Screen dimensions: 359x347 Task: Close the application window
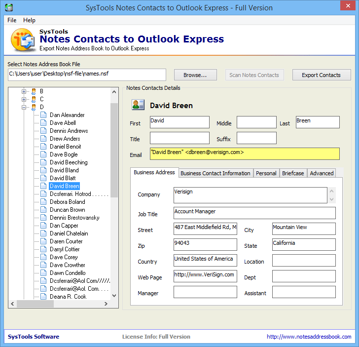point(348,5)
